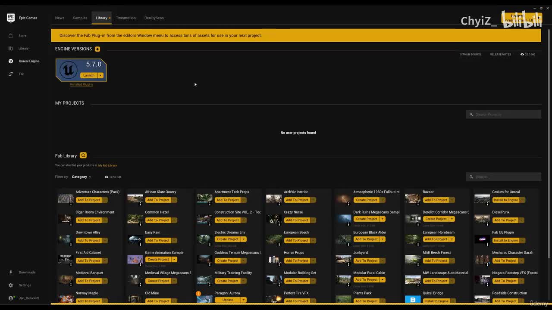Switch to the RealityScan tab

click(x=154, y=18)
